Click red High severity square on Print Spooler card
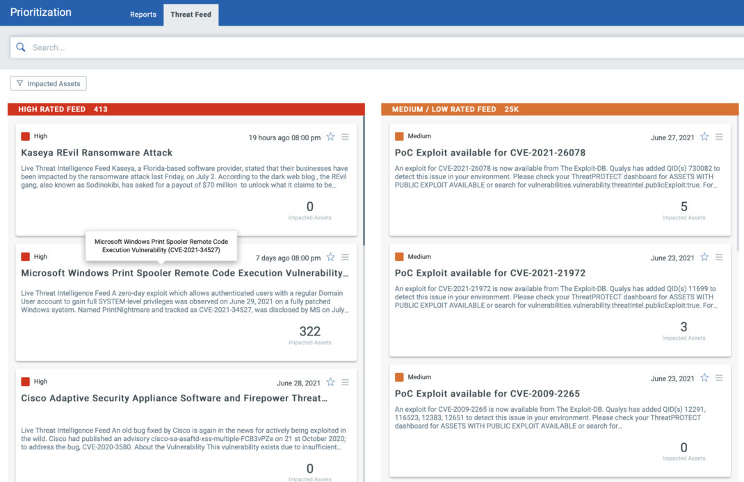The image size is (744, 482). click(x=26, y=257)
